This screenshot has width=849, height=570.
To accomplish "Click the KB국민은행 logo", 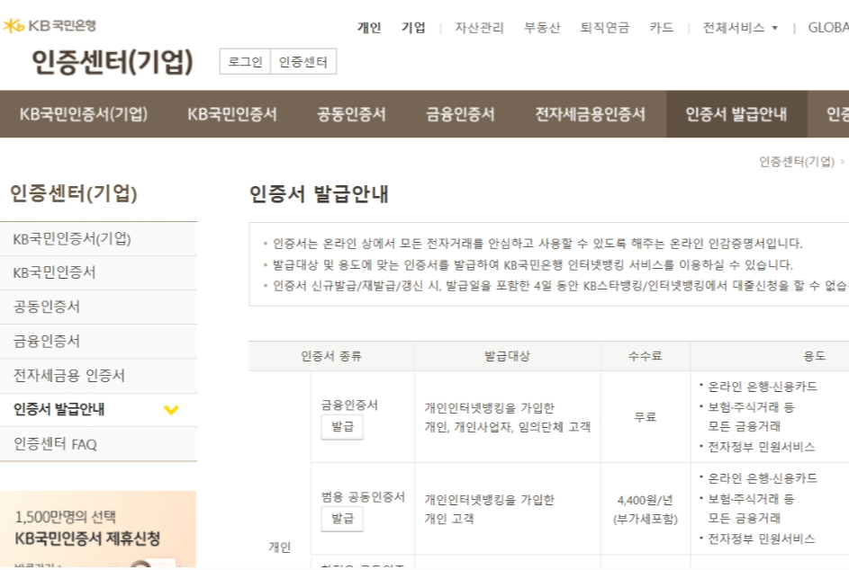I will point(50,25).
